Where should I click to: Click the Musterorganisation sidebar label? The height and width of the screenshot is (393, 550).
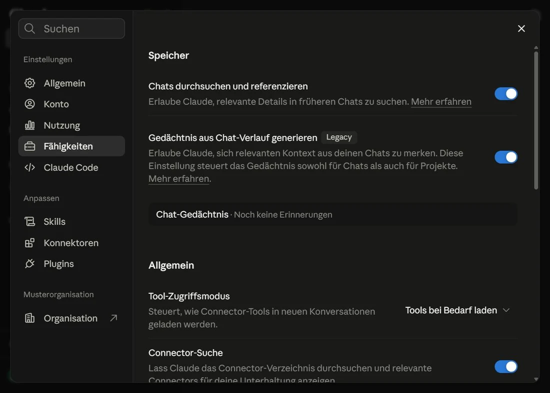click(58, 294)
